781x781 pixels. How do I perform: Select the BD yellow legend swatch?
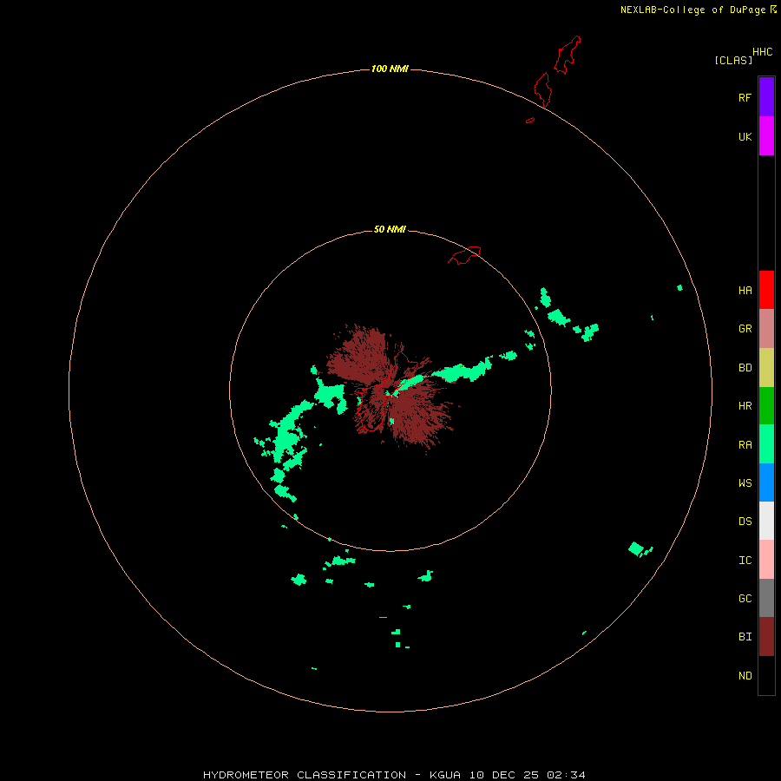click(x=766, y=368)
